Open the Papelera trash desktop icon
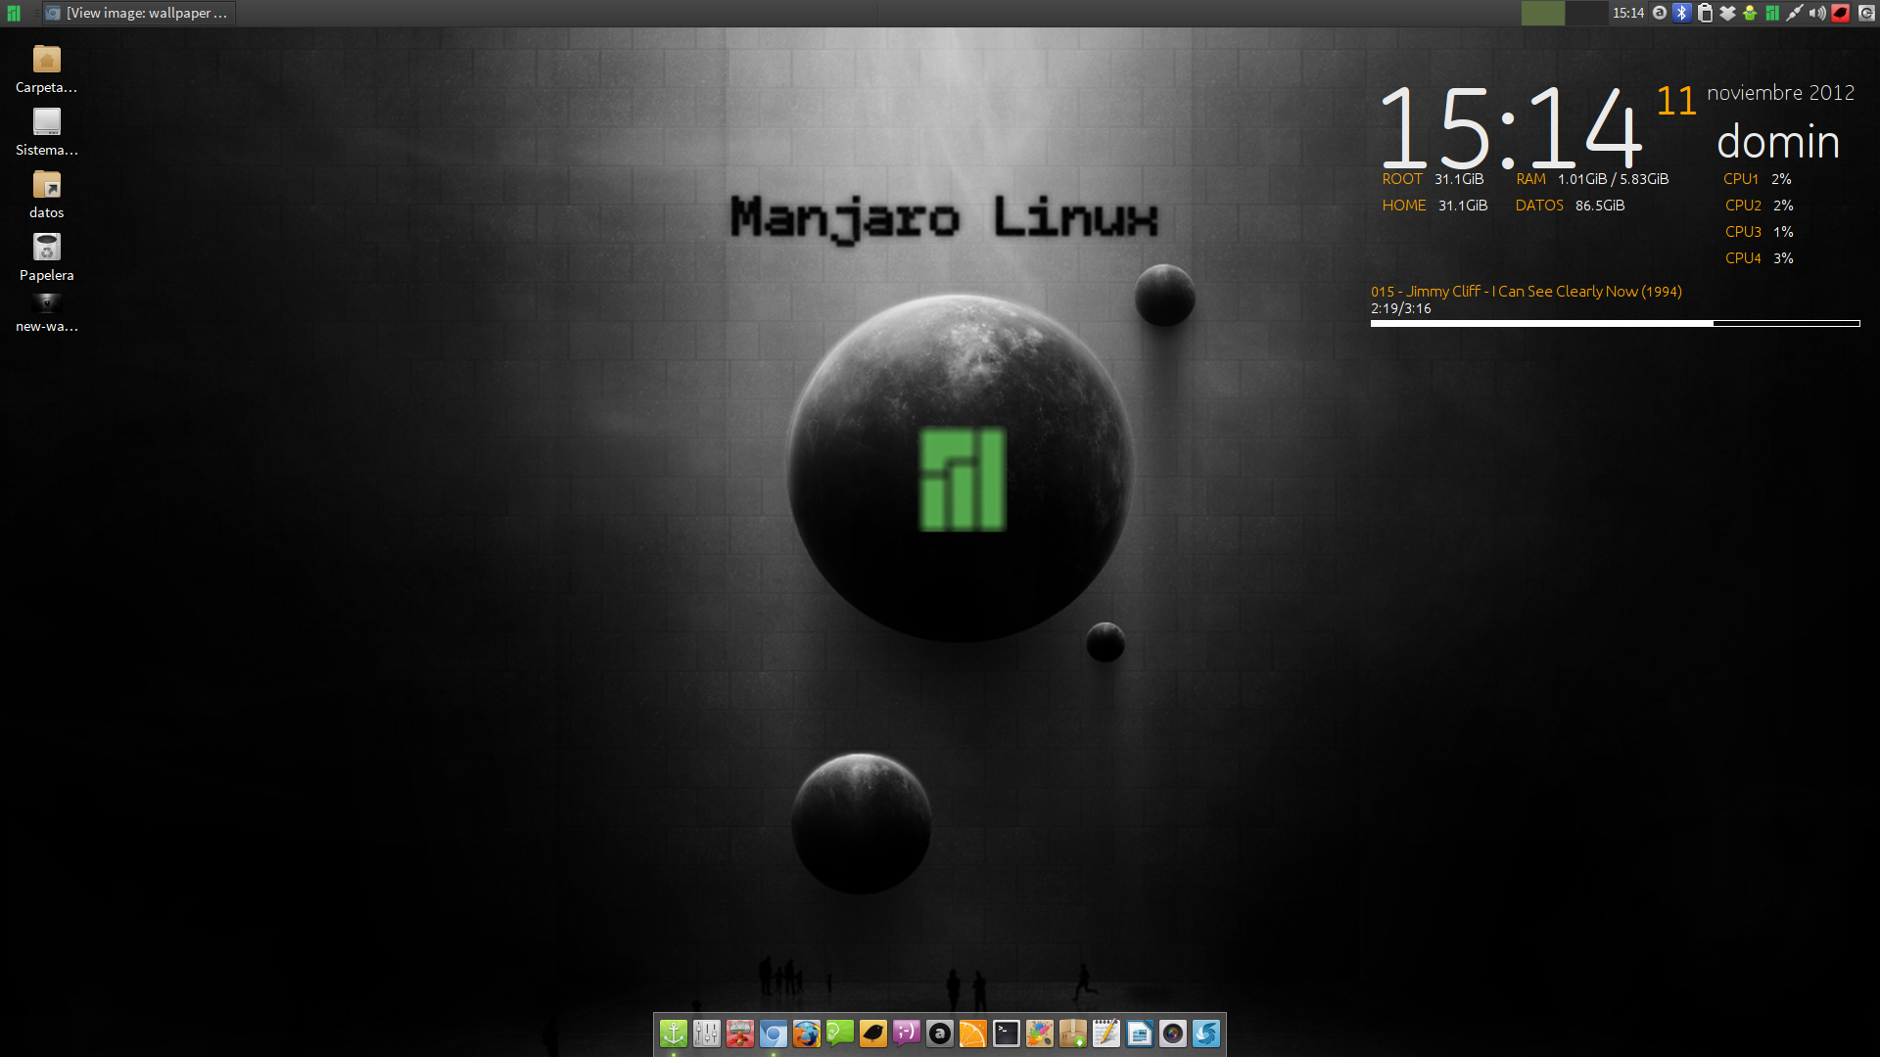Screen dimensions: 1880x1057 coord(46,257)
